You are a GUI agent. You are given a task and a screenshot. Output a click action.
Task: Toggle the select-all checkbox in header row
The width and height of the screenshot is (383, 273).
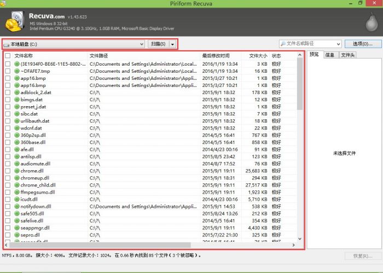[8, 56]
